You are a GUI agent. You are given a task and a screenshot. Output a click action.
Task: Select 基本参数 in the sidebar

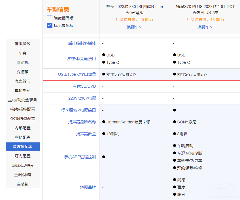pos(23,44)
